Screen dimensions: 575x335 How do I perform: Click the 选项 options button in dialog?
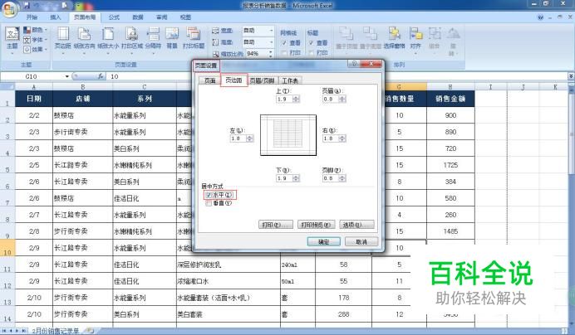356,225
